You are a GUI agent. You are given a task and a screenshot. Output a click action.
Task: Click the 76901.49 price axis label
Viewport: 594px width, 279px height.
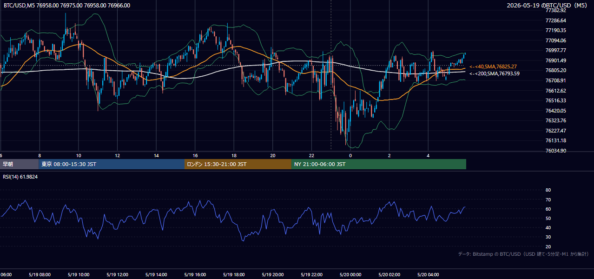556,60
